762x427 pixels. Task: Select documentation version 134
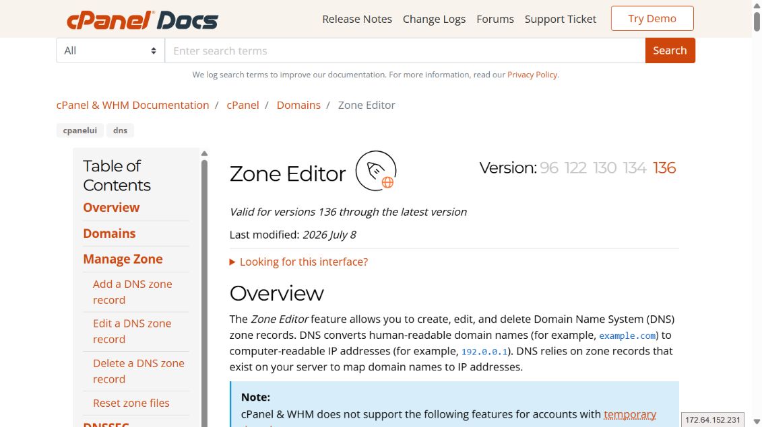point(635,168)
